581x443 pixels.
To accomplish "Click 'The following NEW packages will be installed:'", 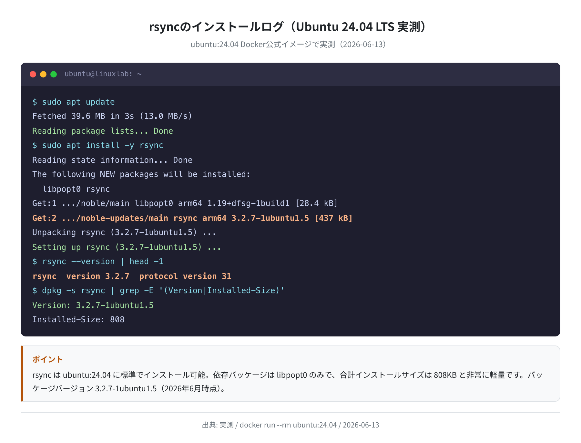I will pyautogui.click(x=141, y=174).
